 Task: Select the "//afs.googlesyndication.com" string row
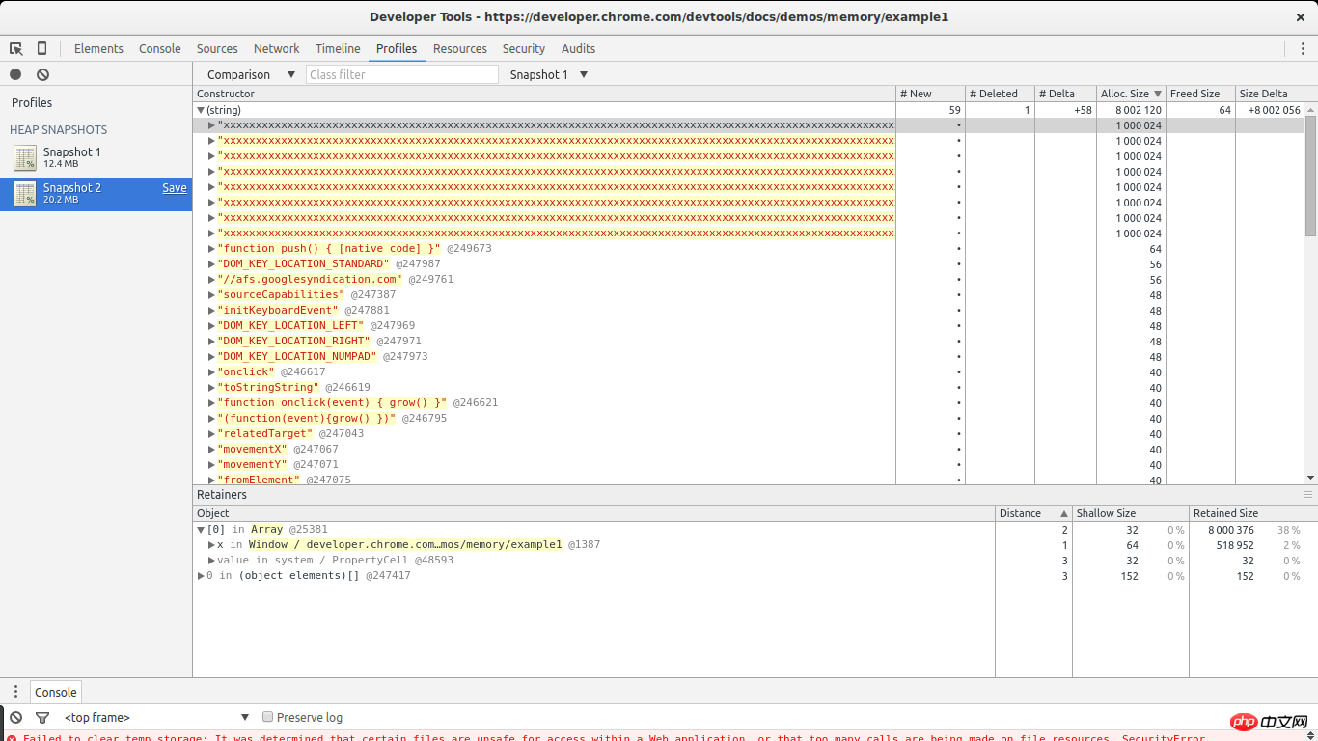[x=749, y=279]
